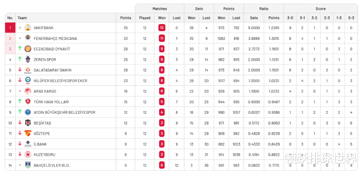Sort table by the Team column header
This screenshot has width=363, height=172.
[x=22, y=18]
